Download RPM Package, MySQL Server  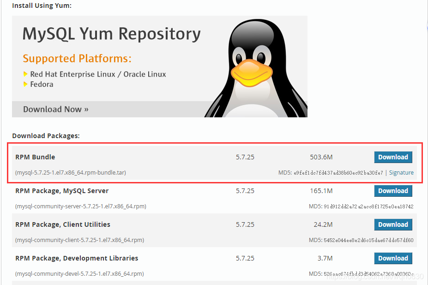click(393, 191)
